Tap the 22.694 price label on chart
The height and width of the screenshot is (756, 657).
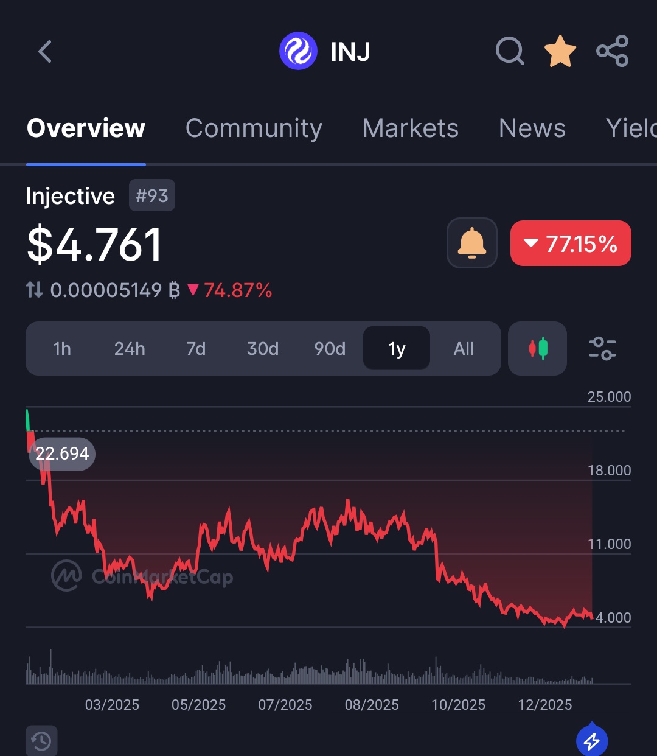tap(62, 453)
